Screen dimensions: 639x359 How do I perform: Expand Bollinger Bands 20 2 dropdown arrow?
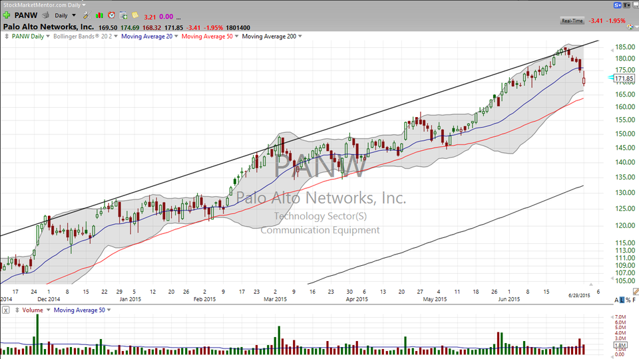pyautogui.click(x=116, y=36)
